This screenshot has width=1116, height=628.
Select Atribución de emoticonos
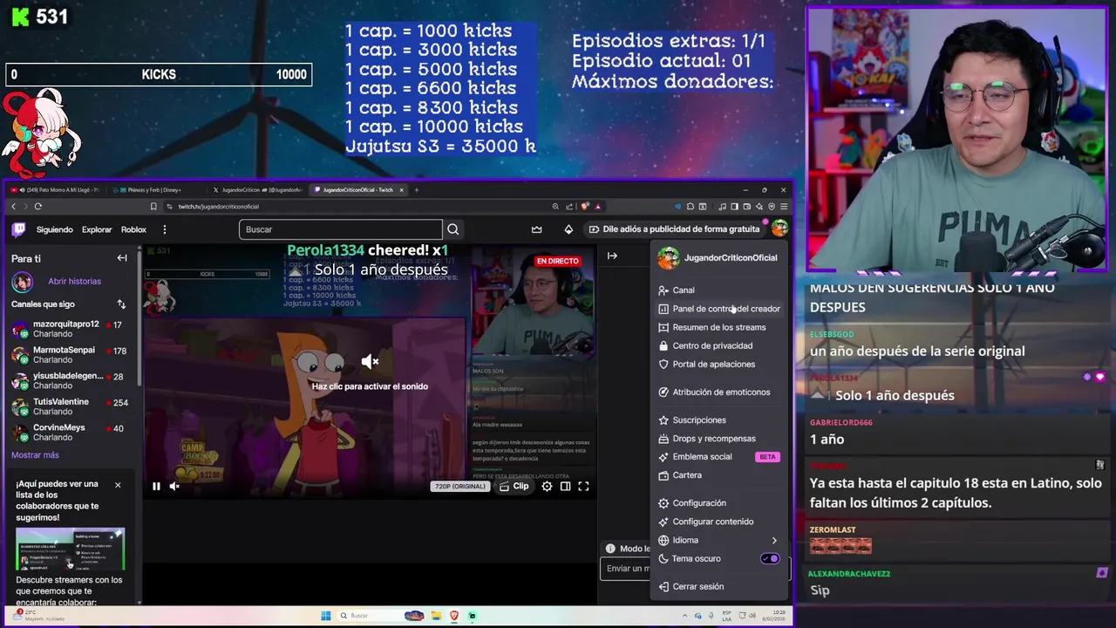point(720,392)
